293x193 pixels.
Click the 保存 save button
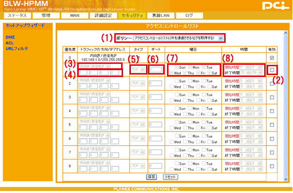[x=151, y=177]
